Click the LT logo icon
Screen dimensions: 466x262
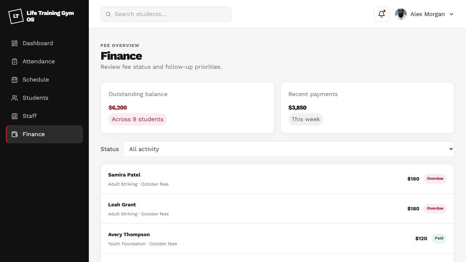point(16,16)
